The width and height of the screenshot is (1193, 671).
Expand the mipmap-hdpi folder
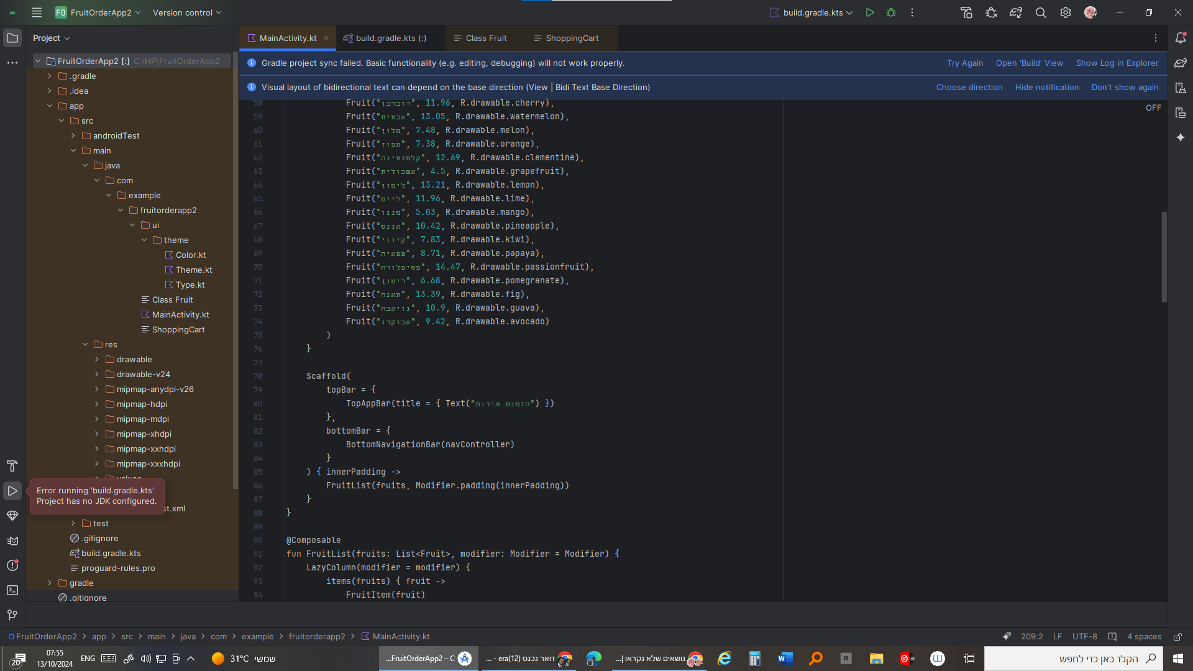pos(97,404)
